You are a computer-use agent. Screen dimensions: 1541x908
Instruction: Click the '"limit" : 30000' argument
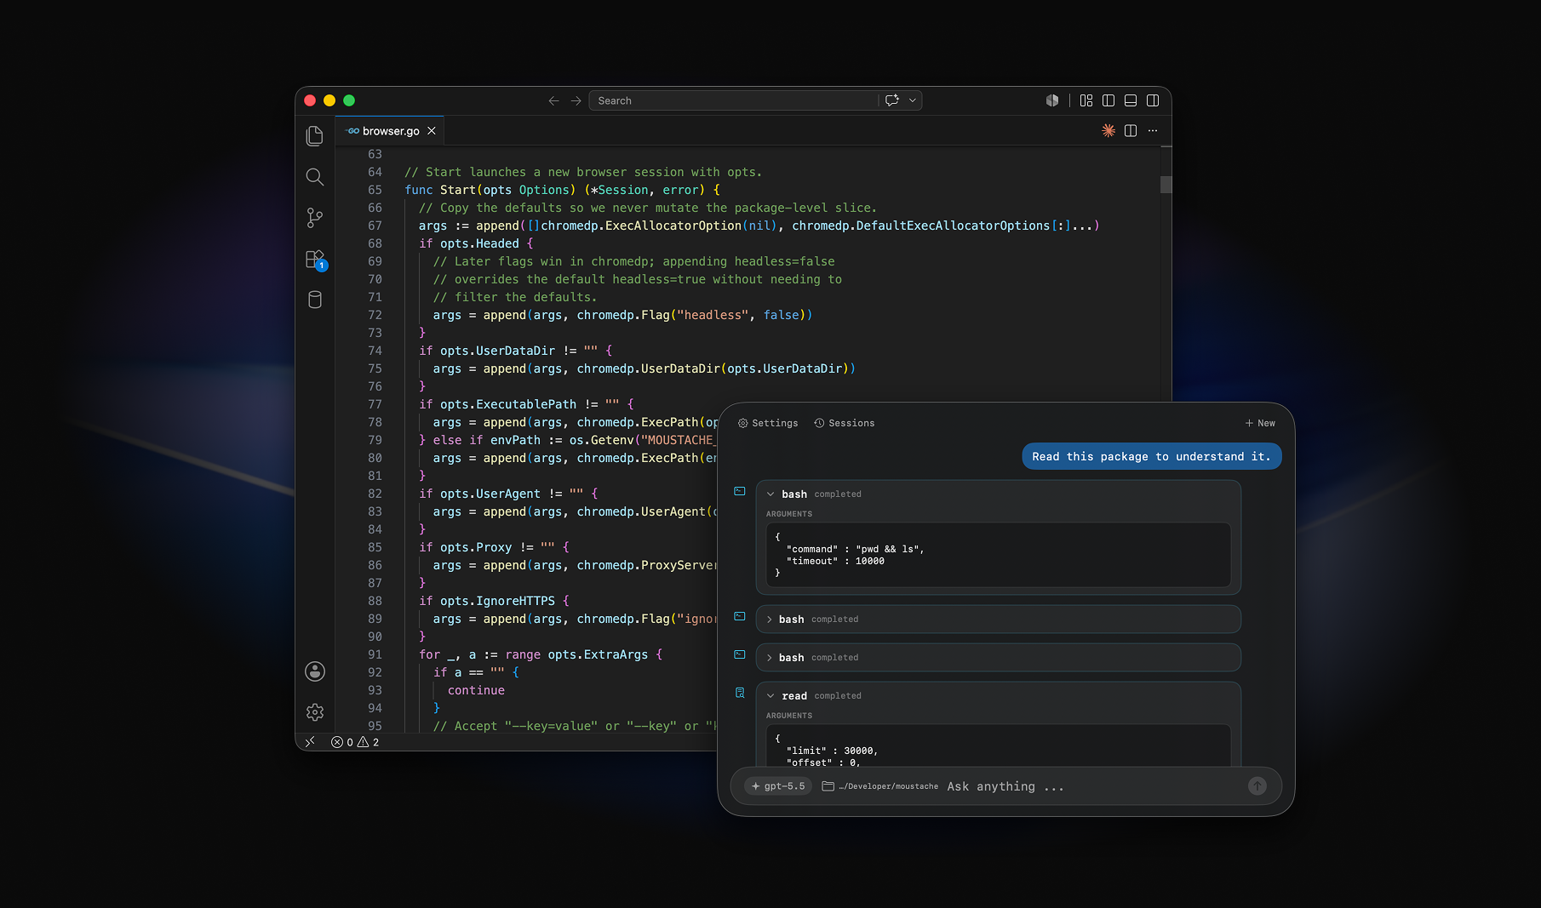click(832, 751)
